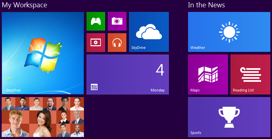
Task: Select the My Workspace group header
Action: (x=25, y=5)
